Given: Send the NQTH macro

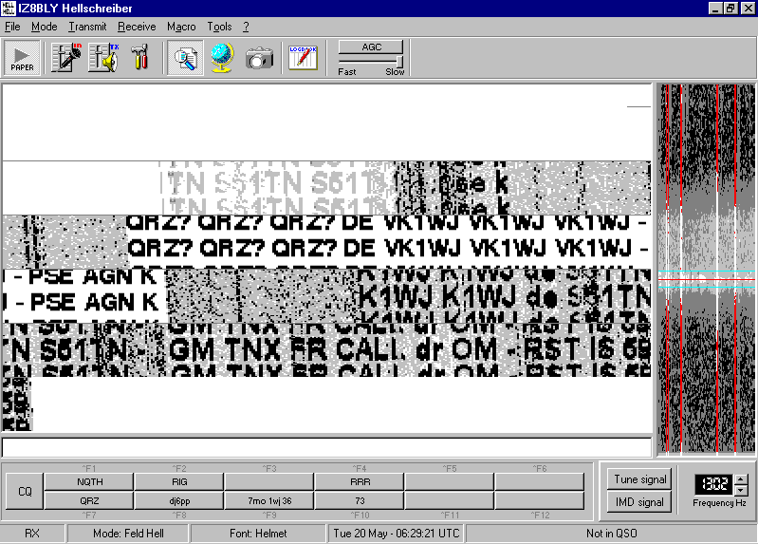Looking at the screenshot, I should [x=89, y=482].
